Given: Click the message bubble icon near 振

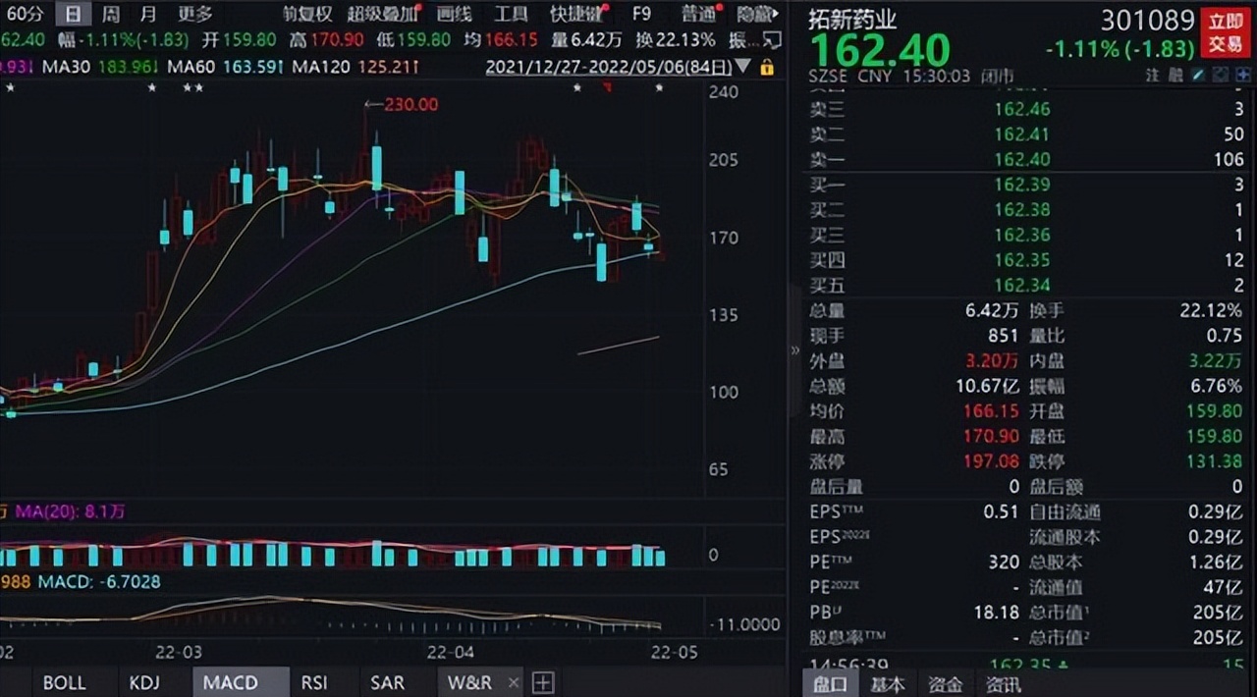Looking at the screenshot, I should point(773,39).
